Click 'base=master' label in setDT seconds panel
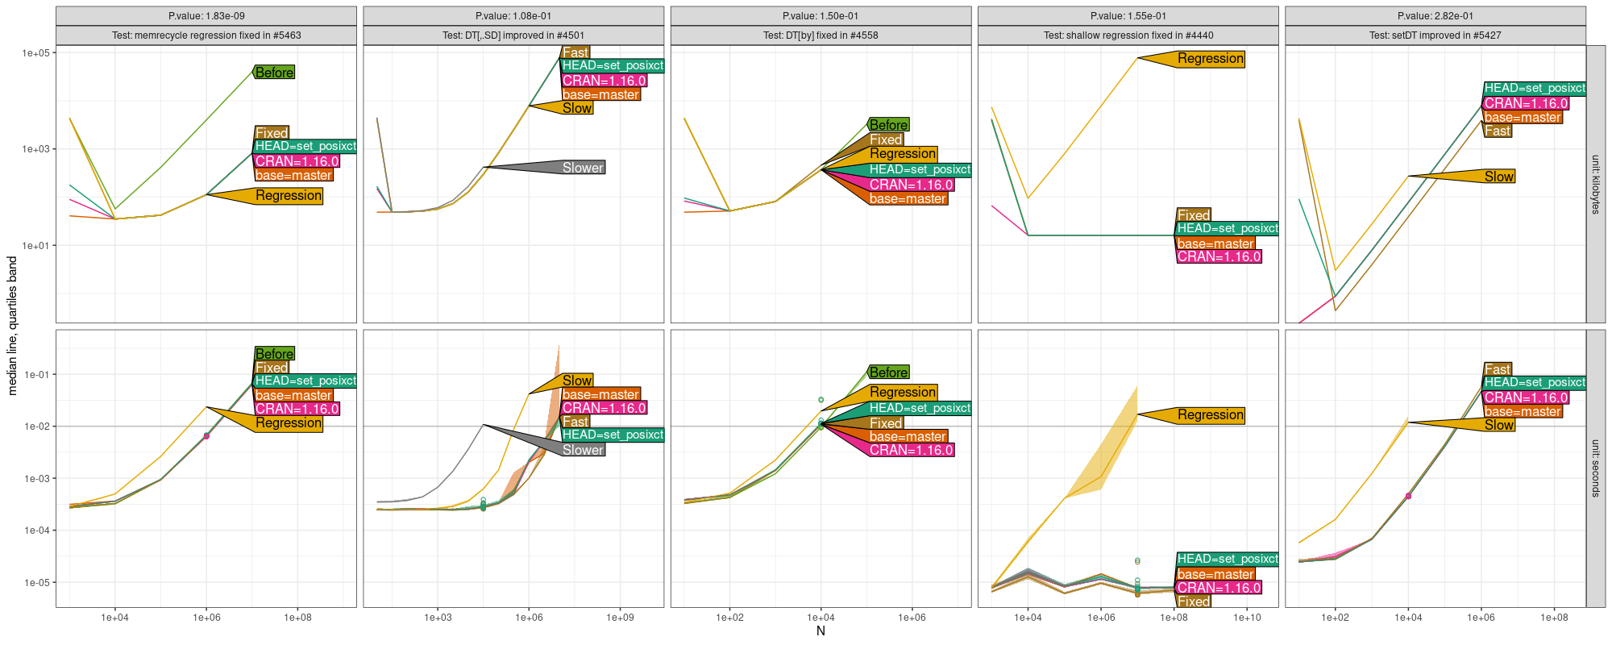1612x645 pixels. tap(1523, 412)
